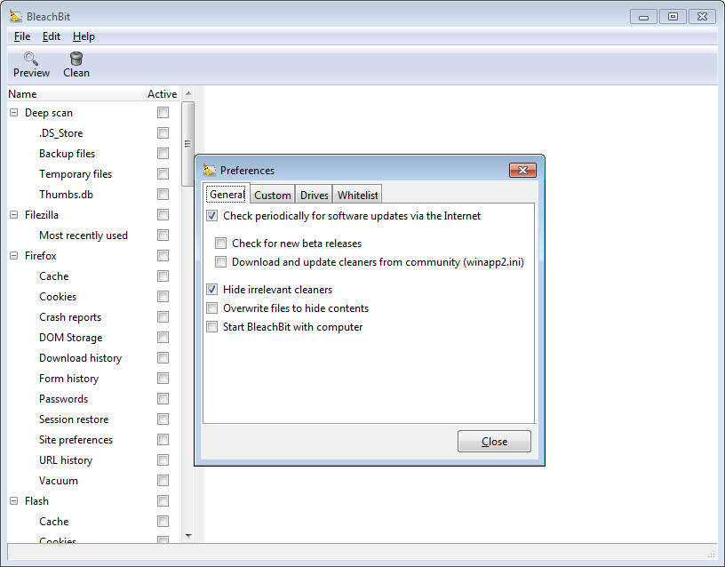The image size is (725, 567).
Task: Toggle Start BleachBit with computer
Action: coord(211,327)
